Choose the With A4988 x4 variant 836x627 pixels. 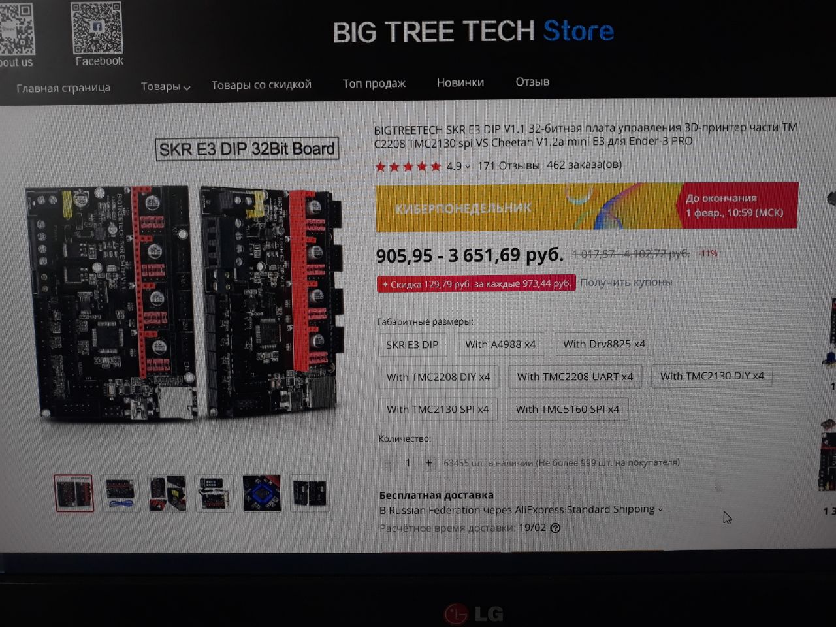point(500,344)
